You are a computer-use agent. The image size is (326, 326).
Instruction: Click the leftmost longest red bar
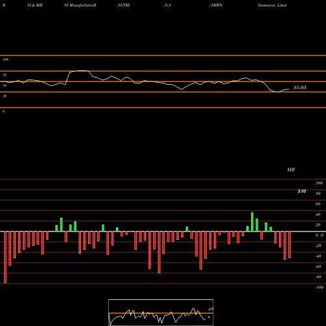[5, 257]
